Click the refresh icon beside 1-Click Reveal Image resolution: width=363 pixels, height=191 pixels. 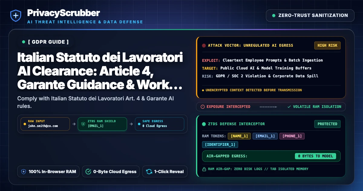[x=149, y=172]
